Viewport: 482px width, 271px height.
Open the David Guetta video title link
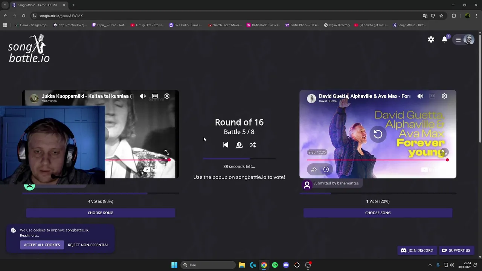point(365,96)
